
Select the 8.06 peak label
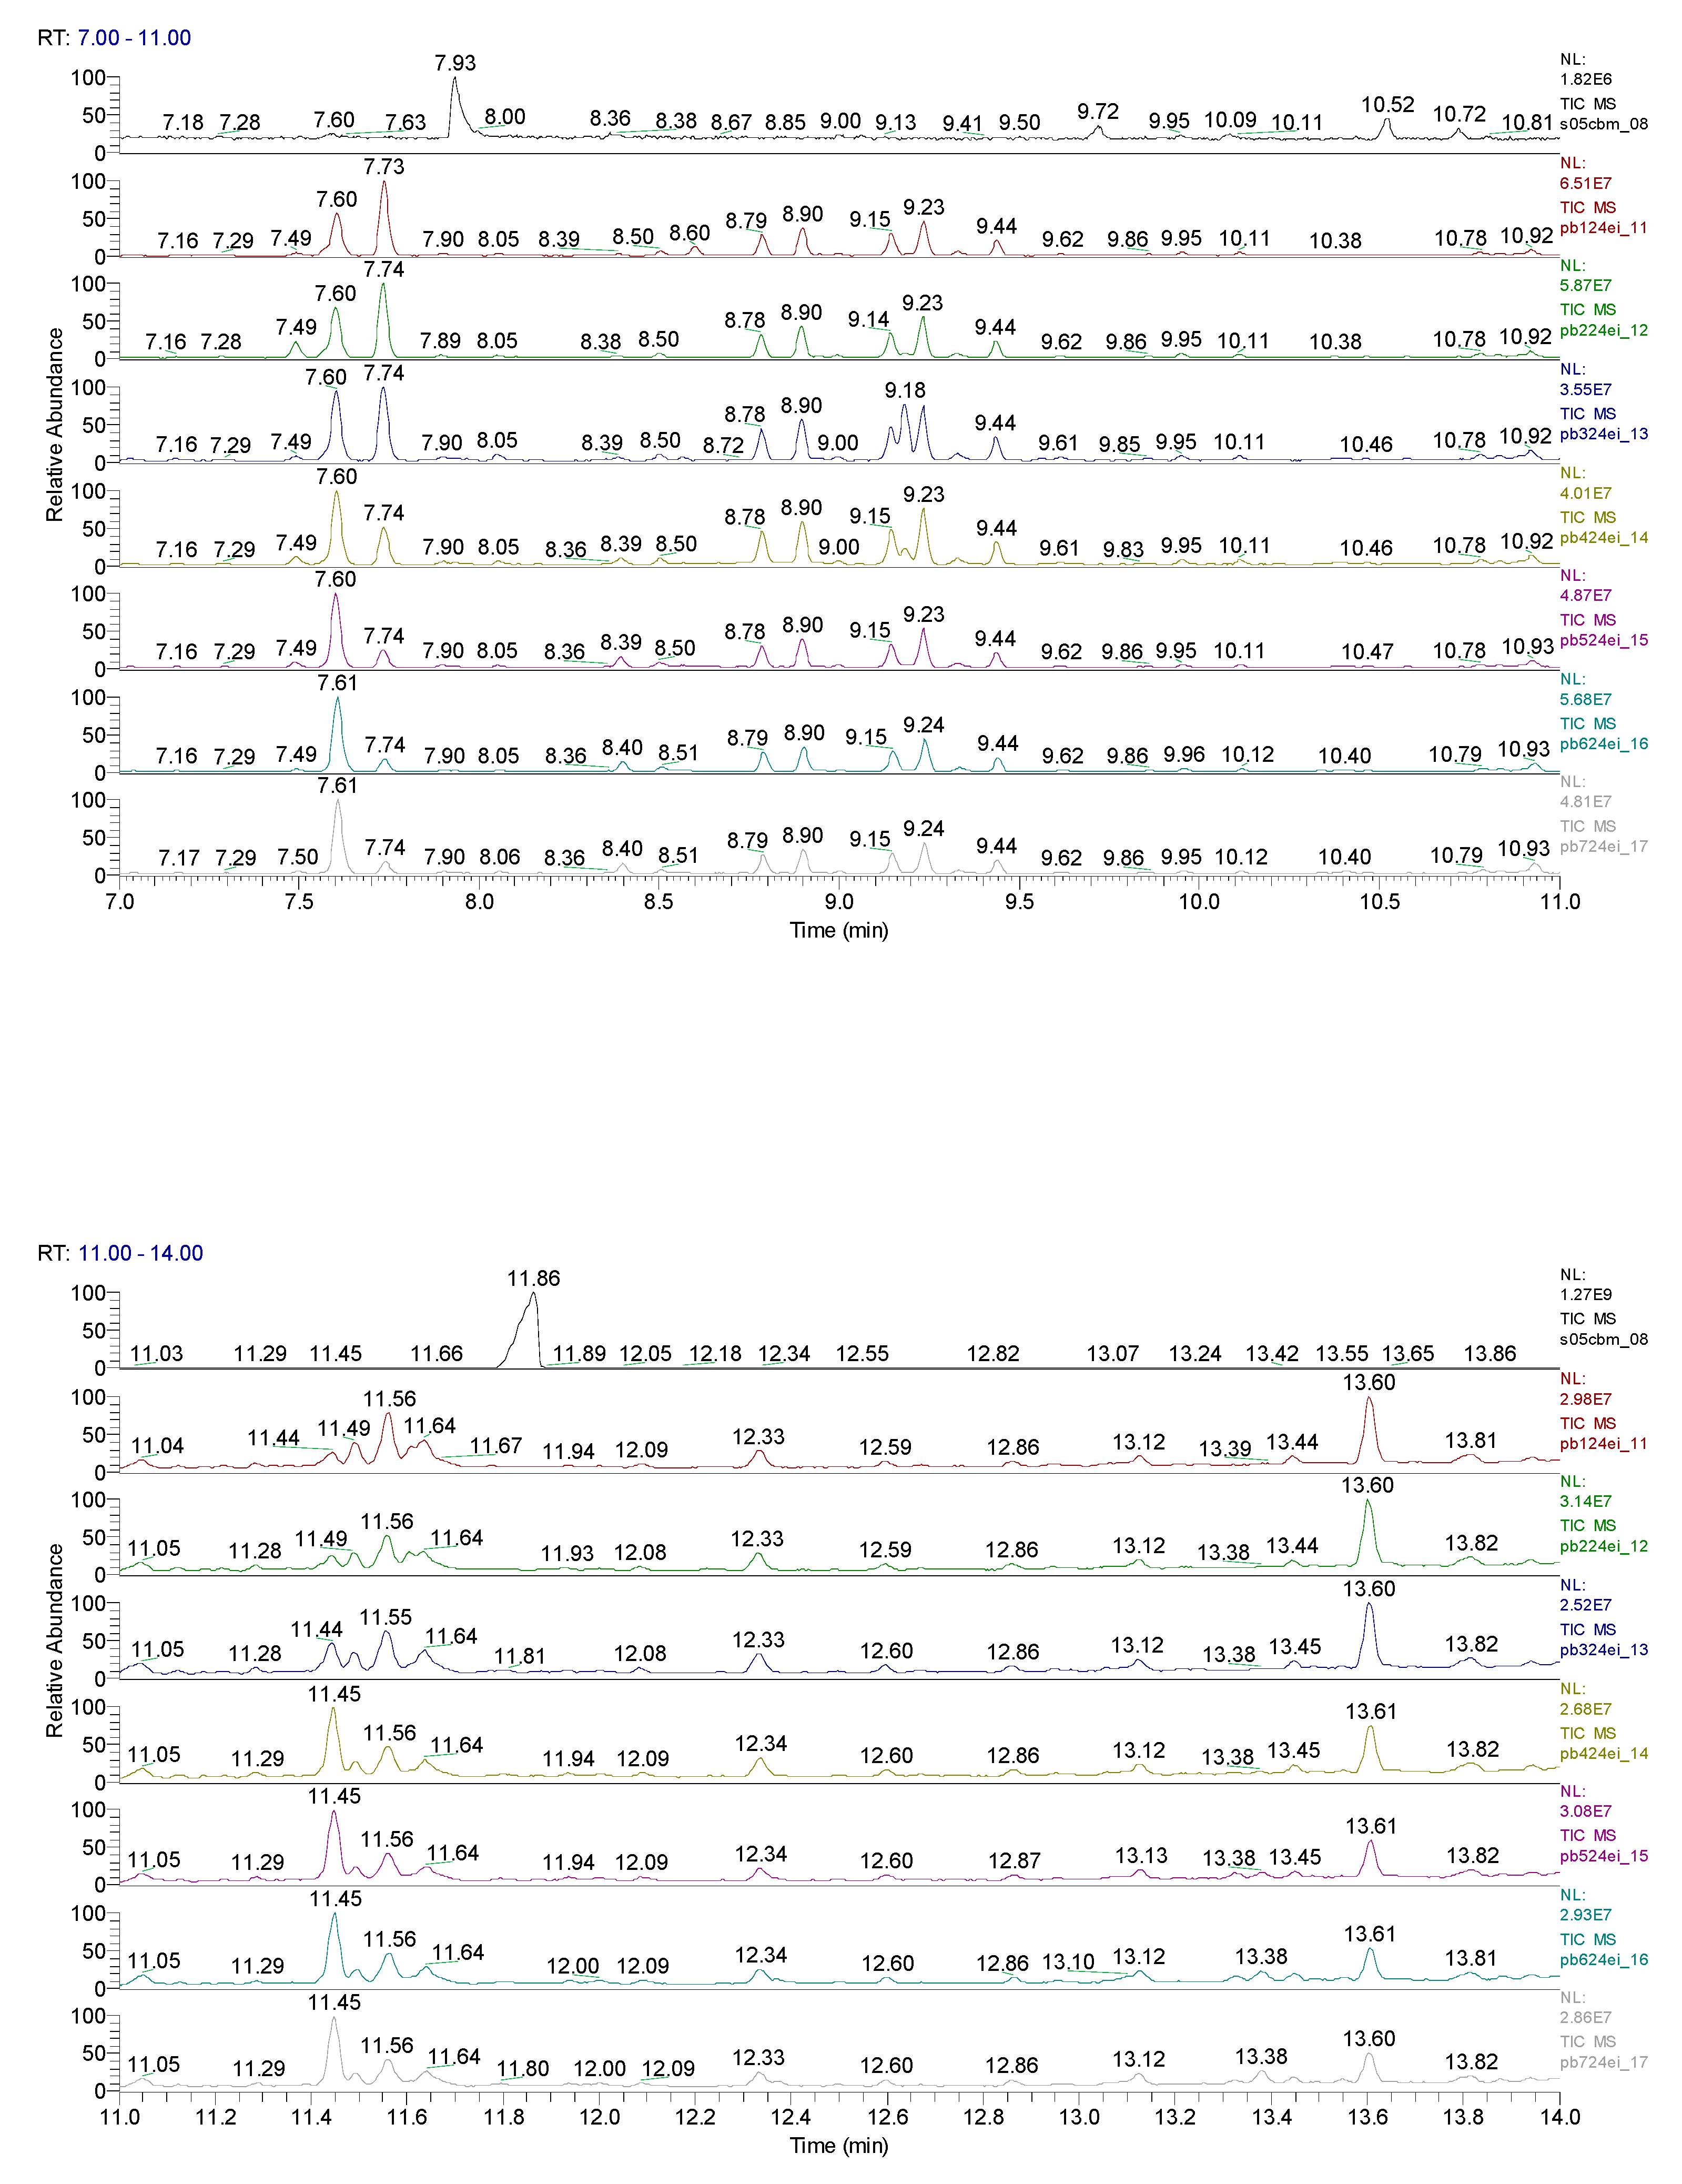(500, 857)
